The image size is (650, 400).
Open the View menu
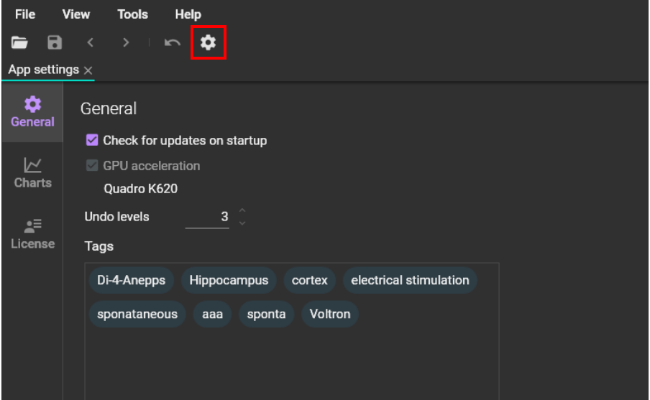(x=76, y=14)
